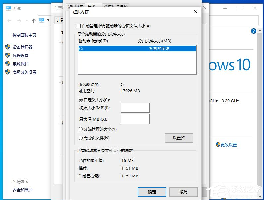
Task: Click shield icon beside 系统保护
Action: (x=8, y=64)
